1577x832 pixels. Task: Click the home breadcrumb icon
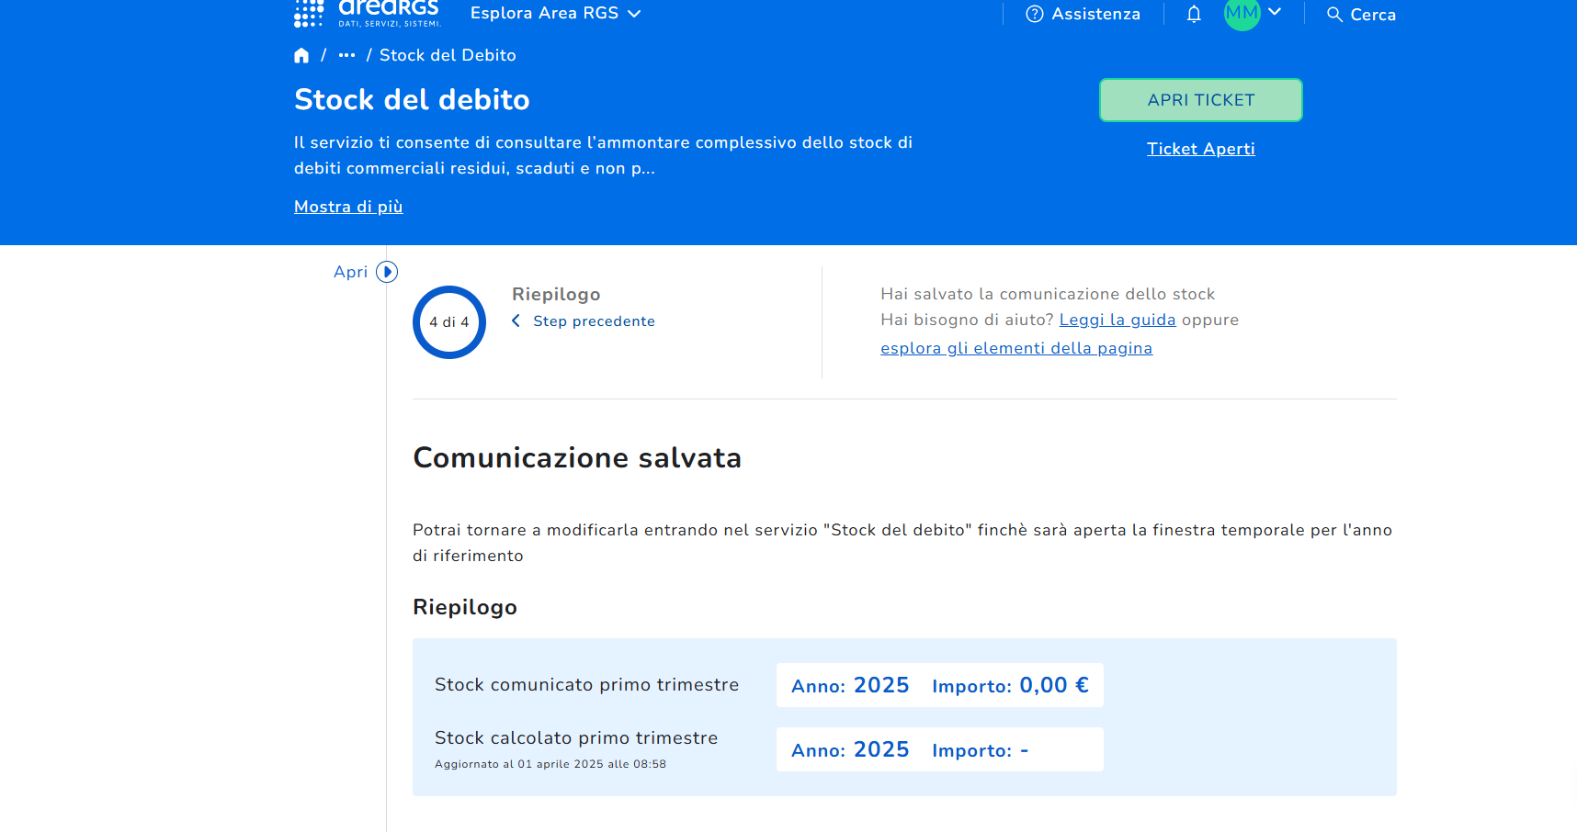[301, 56]
